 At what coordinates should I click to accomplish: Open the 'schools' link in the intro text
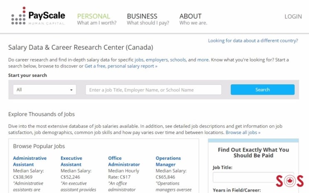click(x=178, y=60)
